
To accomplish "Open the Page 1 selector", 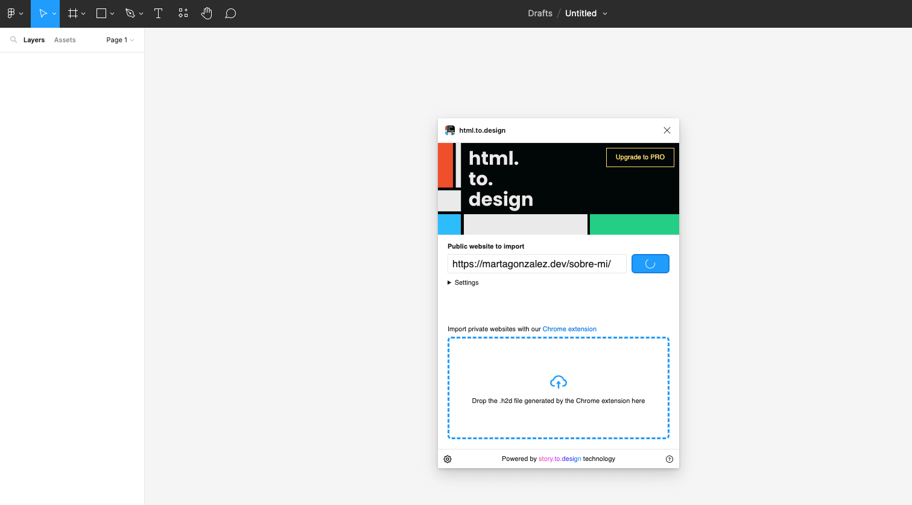I will point(119,40).
